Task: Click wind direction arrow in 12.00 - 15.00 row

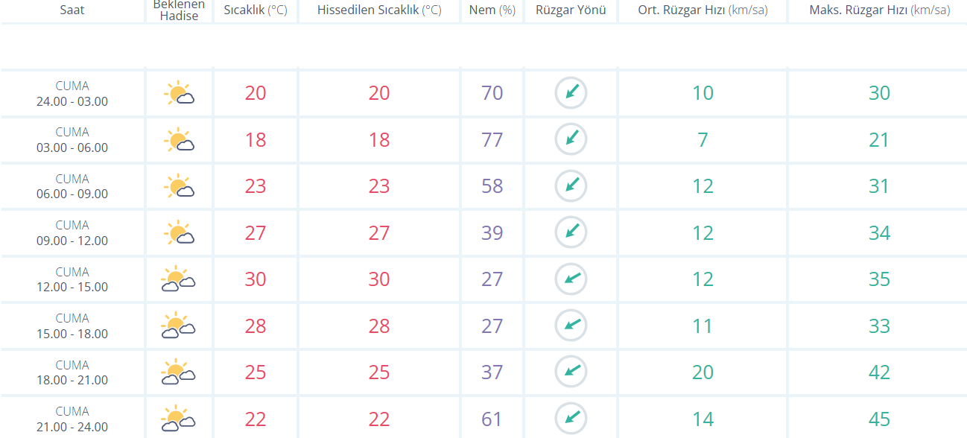Action: (571, 279)
